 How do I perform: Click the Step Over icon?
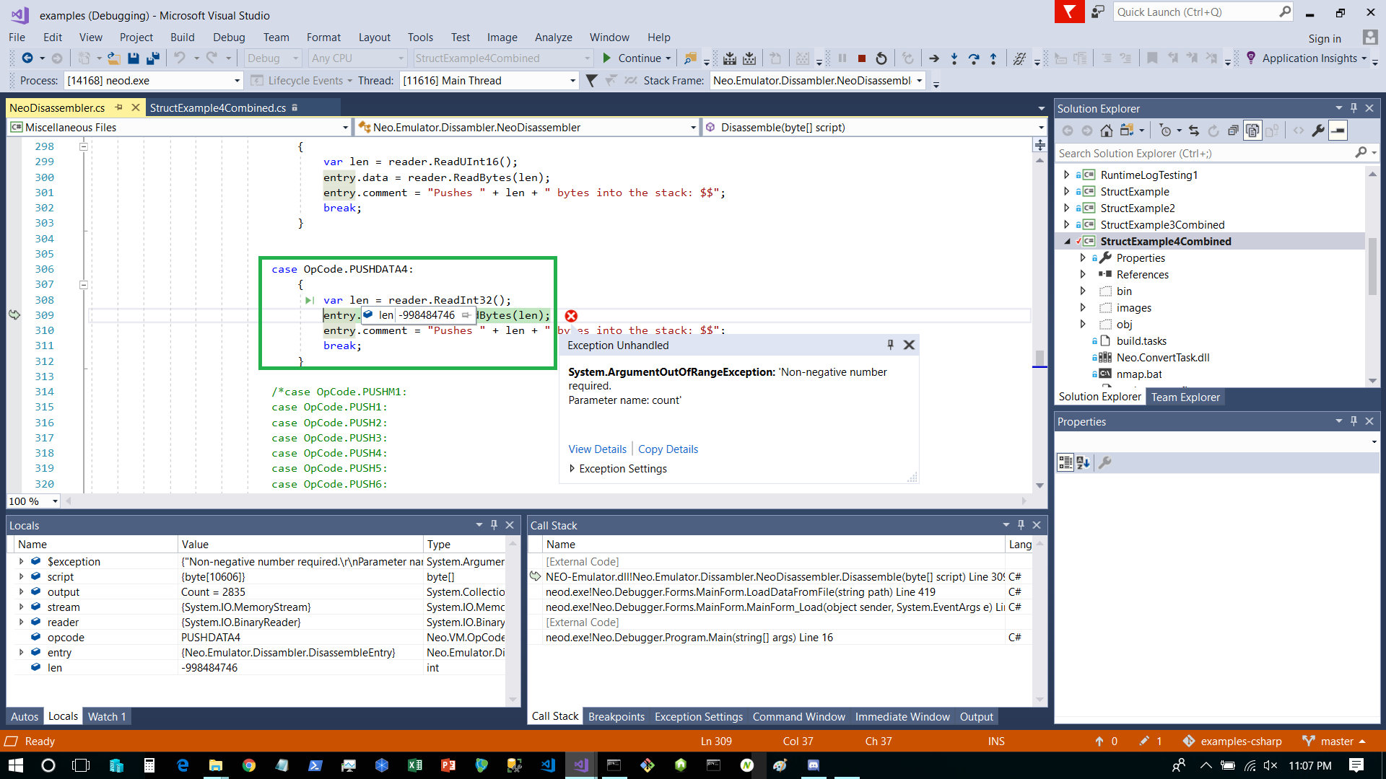(974, 58)
